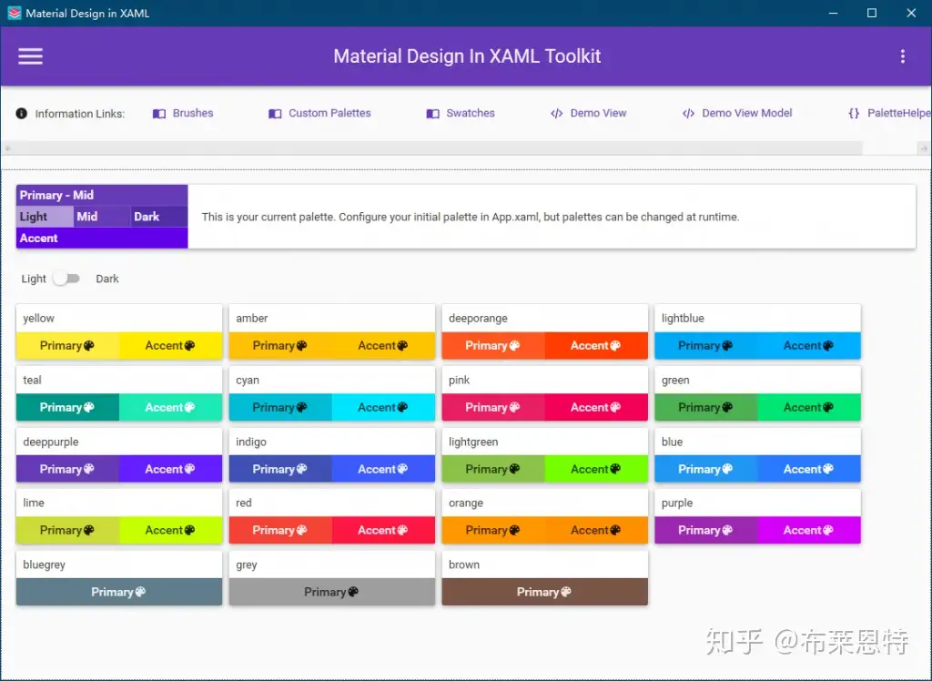The image size is (932, 681).
Task: Choose lightgreen Primary
Action: tap(492, 469)
